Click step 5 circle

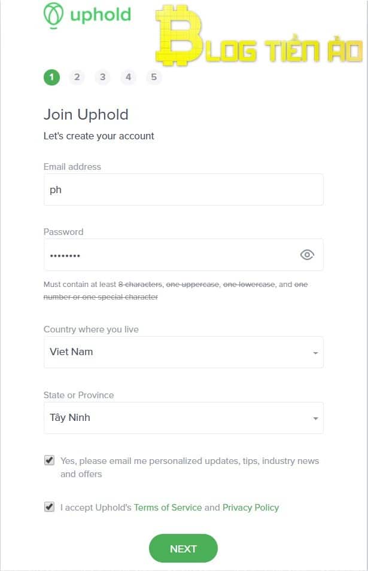(154, 77)
